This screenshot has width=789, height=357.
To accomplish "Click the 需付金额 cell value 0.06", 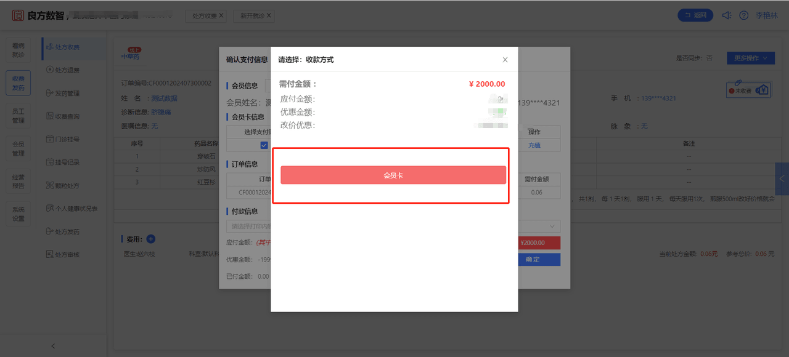I will pos(536,193).
